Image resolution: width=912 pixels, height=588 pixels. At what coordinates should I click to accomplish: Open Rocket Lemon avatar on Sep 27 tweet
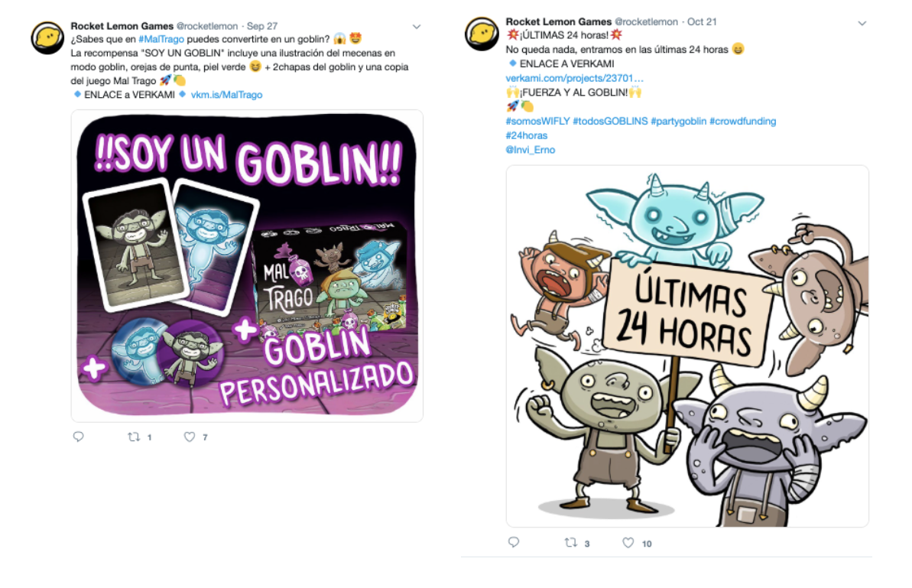47,38
